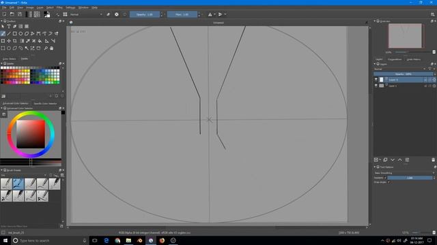Collapse the Brush Presets docker
Viewport: 437px width, 245px height.
pyautogui.click(x=1, y=170)
